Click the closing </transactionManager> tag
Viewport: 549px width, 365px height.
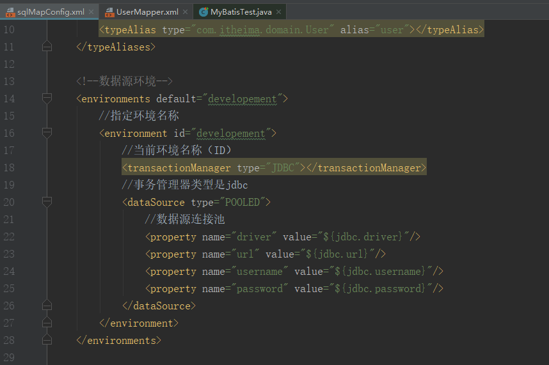[366, 168]
